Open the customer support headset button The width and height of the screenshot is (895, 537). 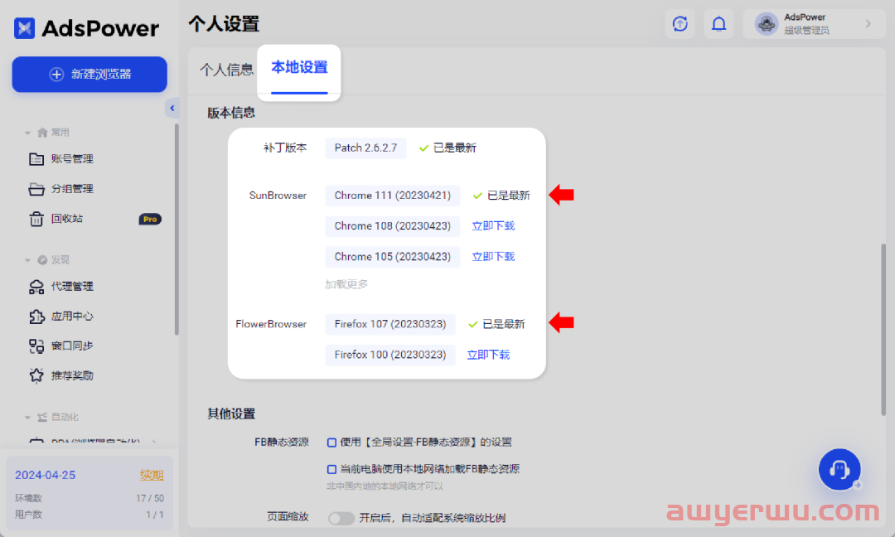(839, 470)
